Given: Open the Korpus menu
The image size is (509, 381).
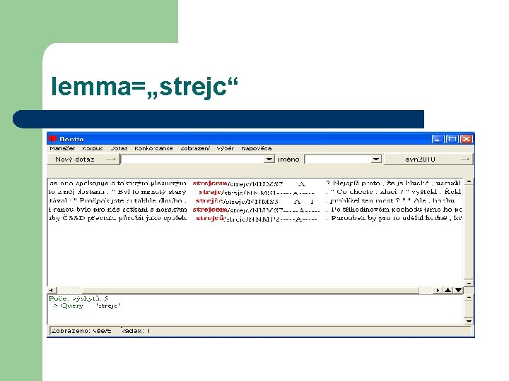Looking at the screenshot, I should click(x=93, y=148).
